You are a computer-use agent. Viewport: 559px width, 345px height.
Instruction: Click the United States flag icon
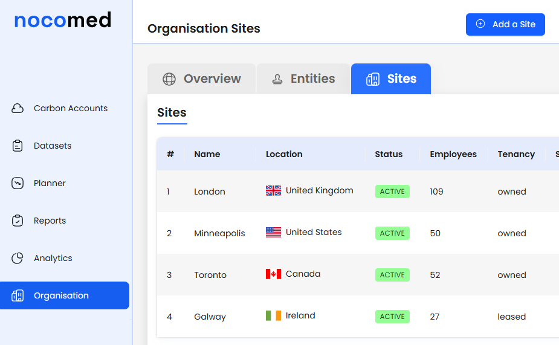273,233
